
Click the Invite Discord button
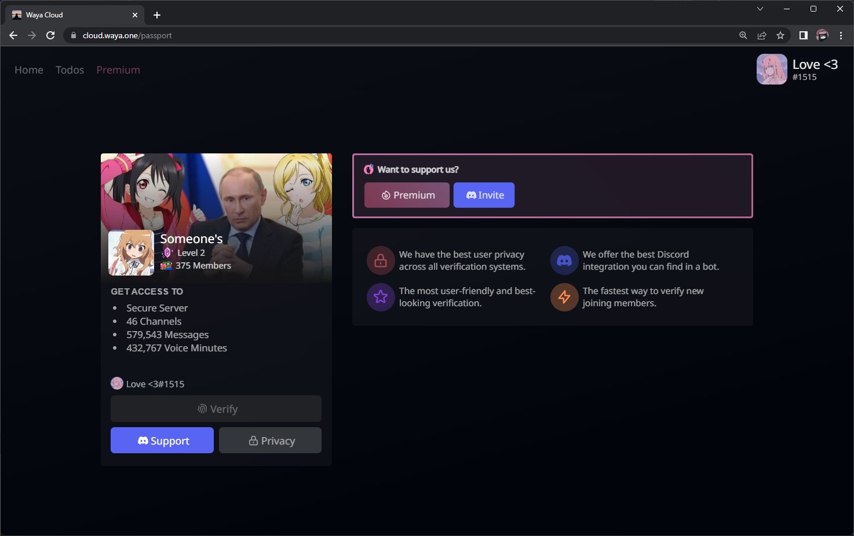tap(484, 195)
